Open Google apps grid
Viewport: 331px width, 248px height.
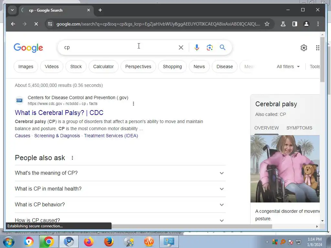(317, 48)
